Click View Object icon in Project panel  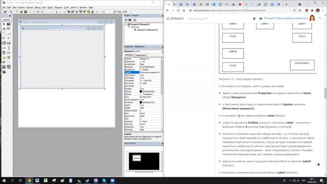pos(130,20)
